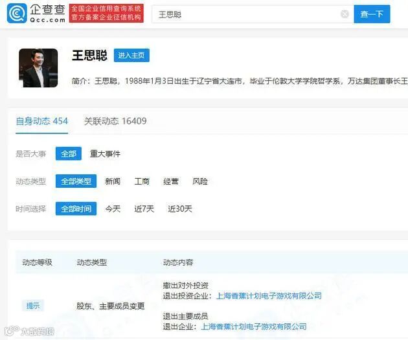408x340 pixels.
Task: Filter dynamic type by 新闻
Action: pyautogui.click(x=113, y=181)
